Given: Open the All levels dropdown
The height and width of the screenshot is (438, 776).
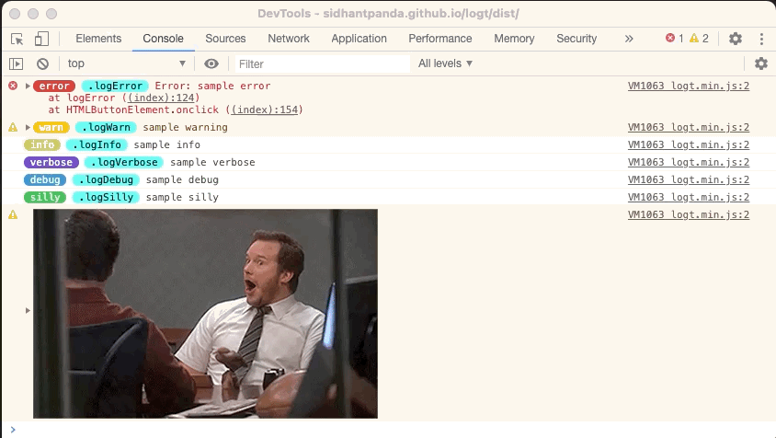Looking at the screenshot, I should point(445,63).
